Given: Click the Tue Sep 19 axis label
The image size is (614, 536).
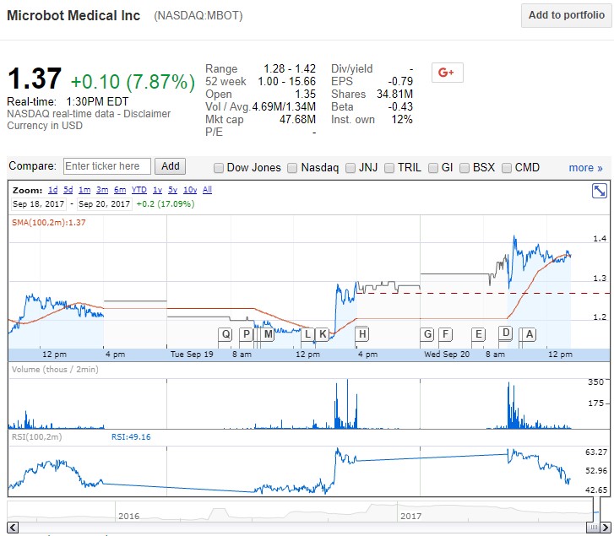Looking at the screenshot, I should [192, 355].
